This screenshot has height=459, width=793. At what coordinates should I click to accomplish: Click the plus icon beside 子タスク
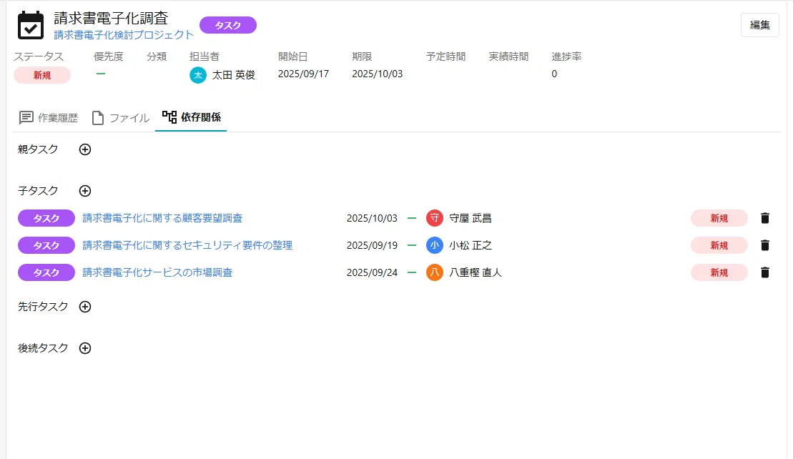pyautogui.click(x=85, y=191)
